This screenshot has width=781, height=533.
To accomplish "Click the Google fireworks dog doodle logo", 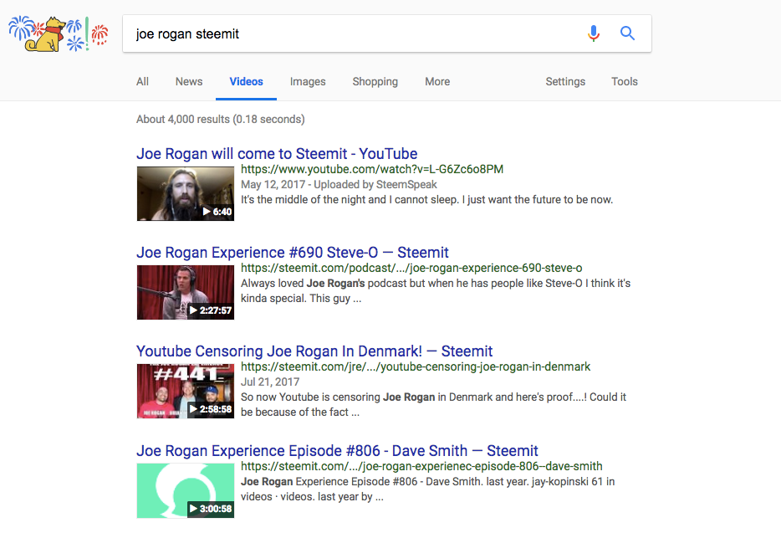I will pos(59,34).
